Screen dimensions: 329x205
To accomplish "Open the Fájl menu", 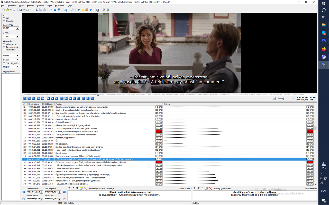I will (2, 5).
